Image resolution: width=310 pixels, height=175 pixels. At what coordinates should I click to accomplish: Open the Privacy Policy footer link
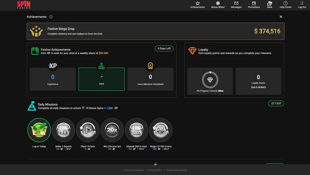pos(155,170)
